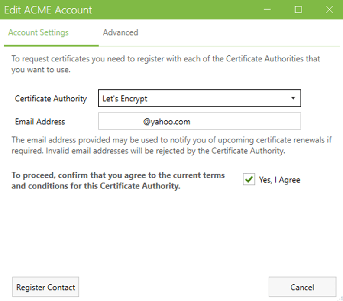This screenshot has height=301, width=343.
Task: Cancel the Edit ACME Account dialog
Action: tap(302, 287)
